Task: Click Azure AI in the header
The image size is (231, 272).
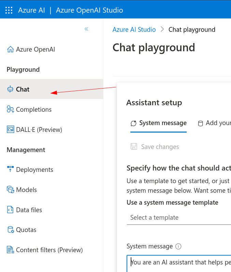Action: pos(31,10)
